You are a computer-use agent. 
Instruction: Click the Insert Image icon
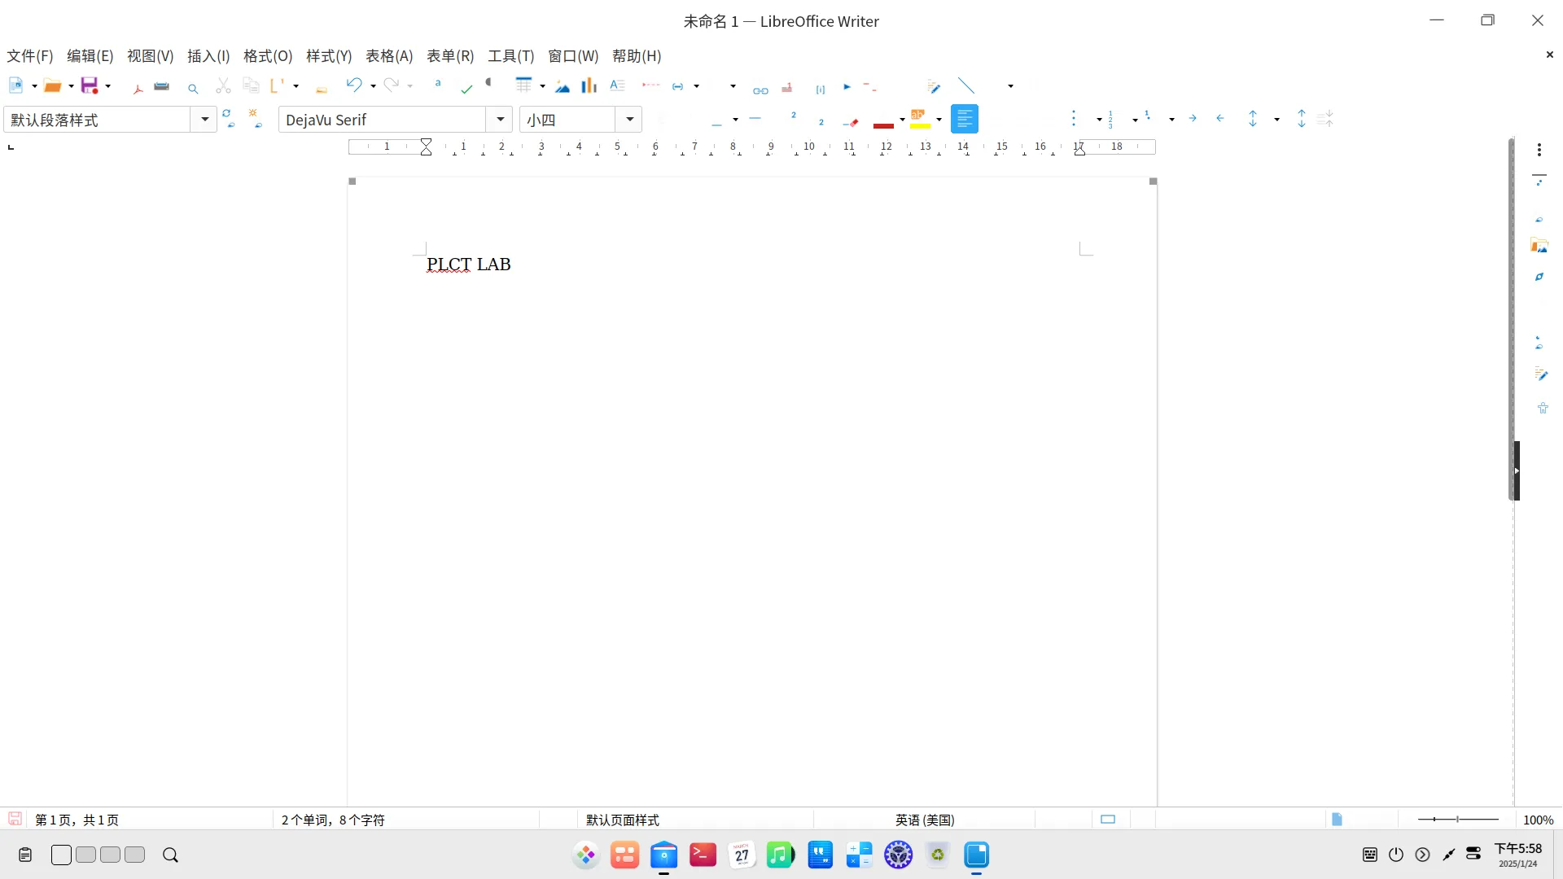563,86
